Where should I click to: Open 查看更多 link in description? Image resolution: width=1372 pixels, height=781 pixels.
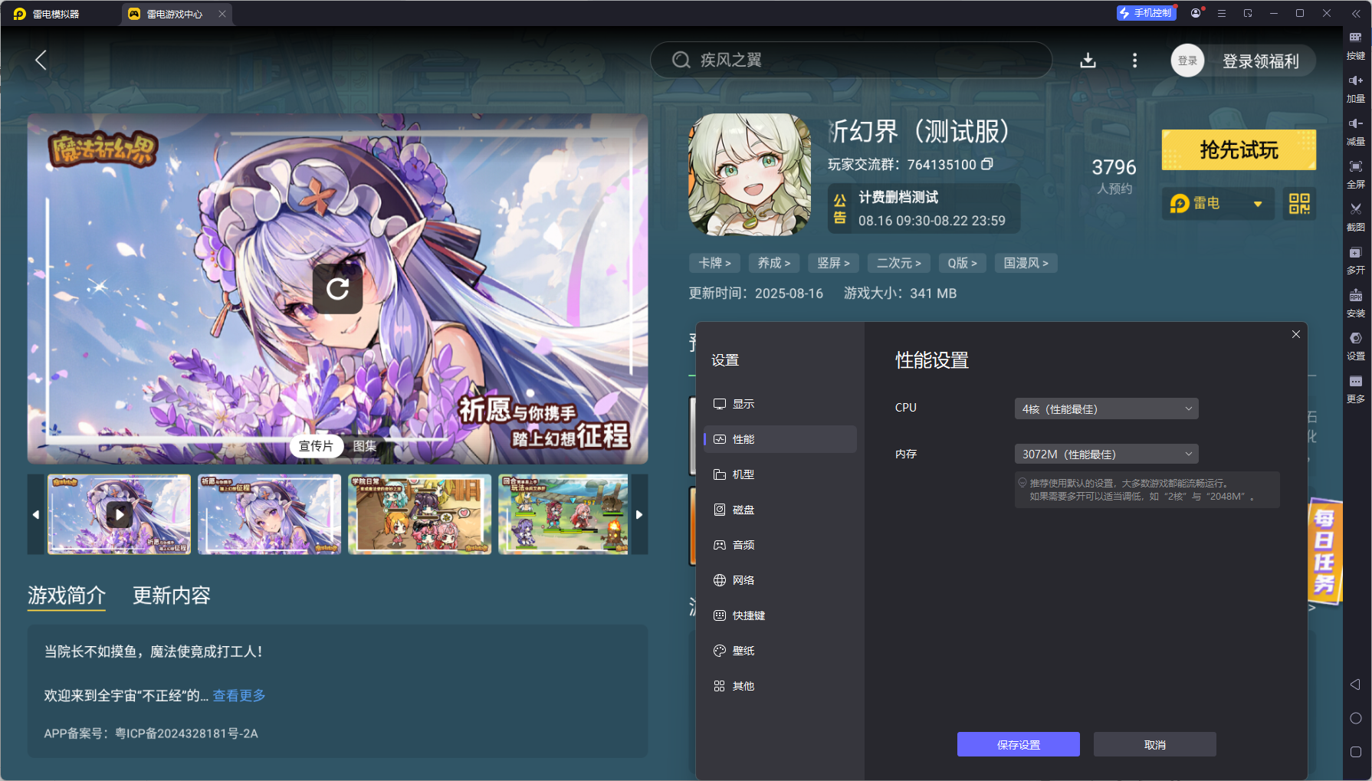pos(239,695)
